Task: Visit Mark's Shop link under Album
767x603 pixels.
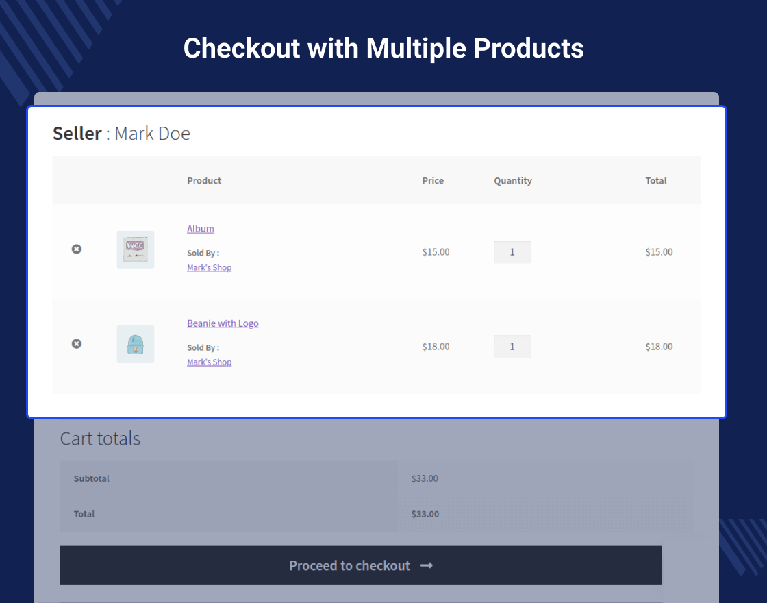Action: click(209, 268)
